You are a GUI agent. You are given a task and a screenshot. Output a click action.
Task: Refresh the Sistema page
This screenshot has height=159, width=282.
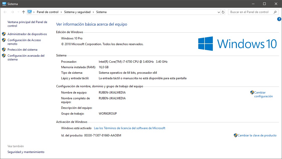[x=223, y=12]
